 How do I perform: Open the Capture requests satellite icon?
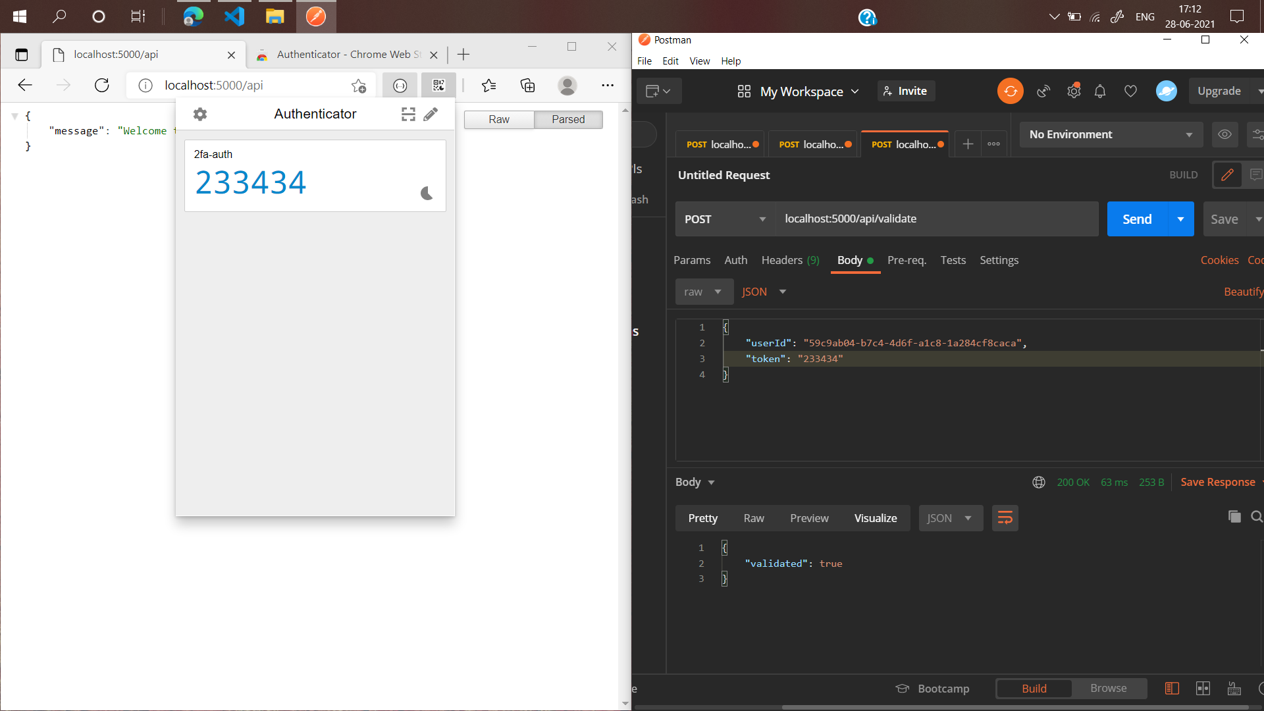tap(1043, 91)
